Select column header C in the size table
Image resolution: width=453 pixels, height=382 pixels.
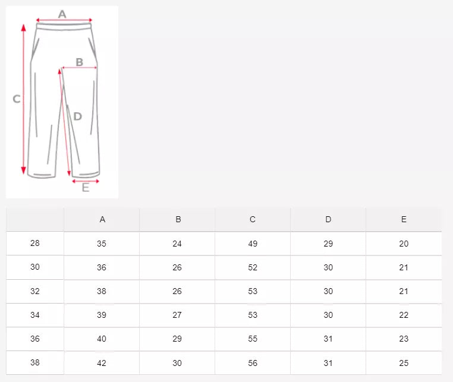pyautogui.click(x=253, y=220)
